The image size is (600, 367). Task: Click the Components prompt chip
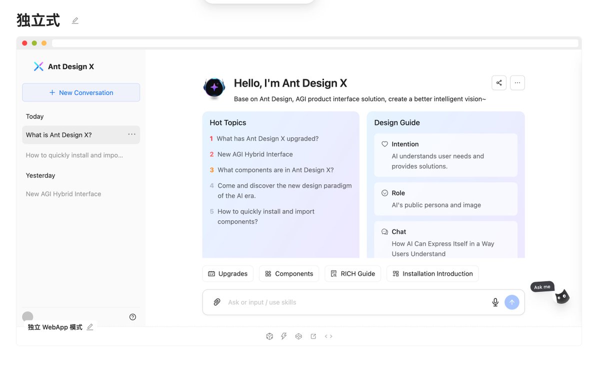pos(289,273)
